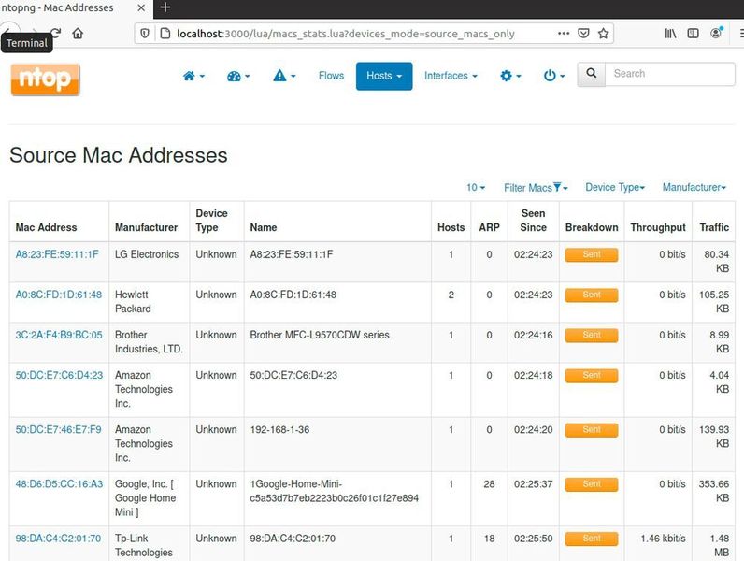Sort table by Throughput column header
744x561 pixels.
658,227
